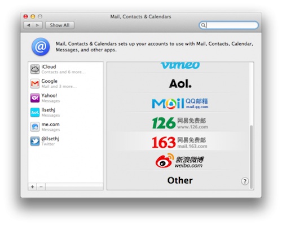Choose the Aol. account type
This screenshot has width=282, height=226.
point(180,83)
